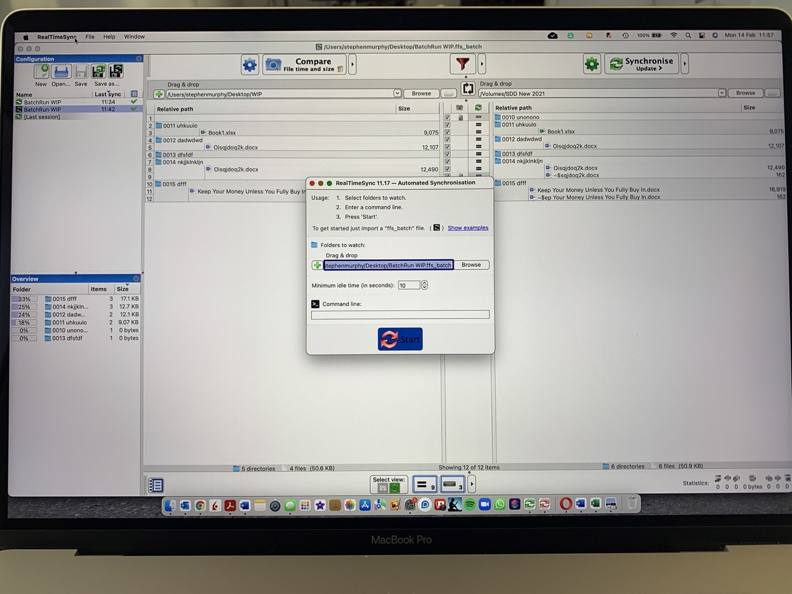Toggle the checkbox for middle-grid row 1
This screenshot has width=792, height=594.
(x=447, y=117)
